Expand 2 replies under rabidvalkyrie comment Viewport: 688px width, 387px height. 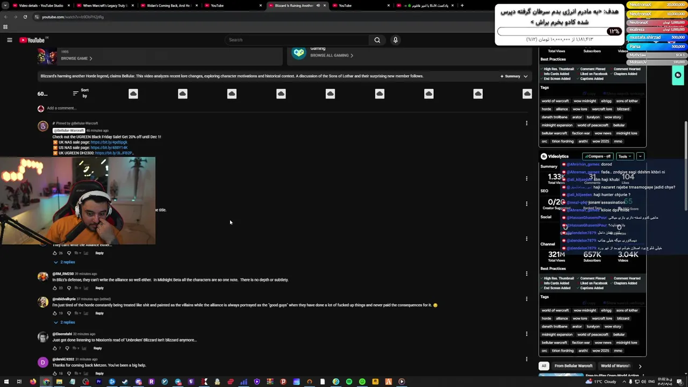pyautogui.click(x=64, y=322)
